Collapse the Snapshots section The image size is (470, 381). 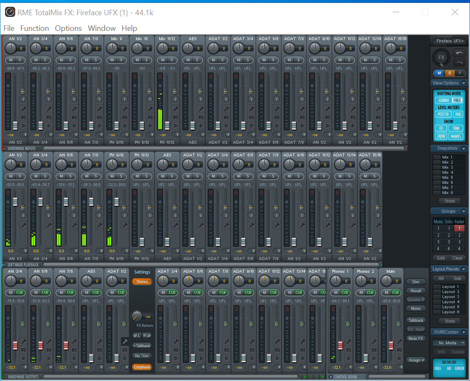[x=464, y=148]
